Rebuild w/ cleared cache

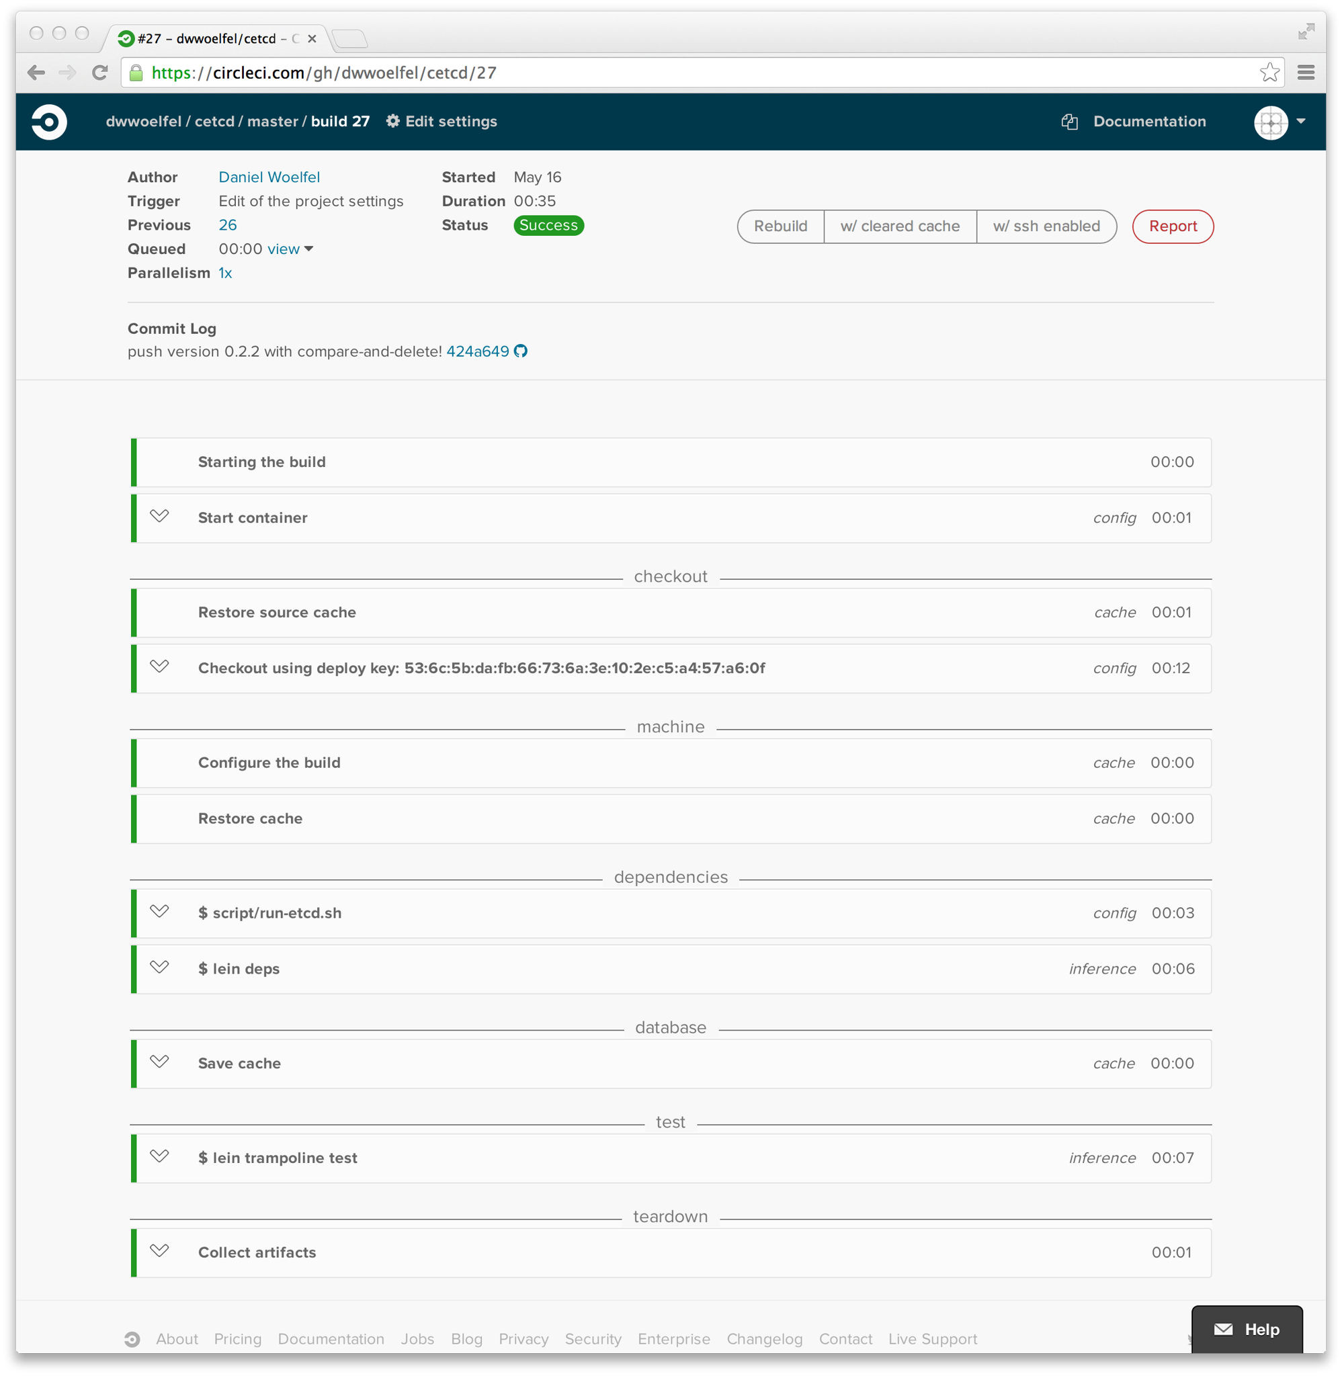pos(899,226)
